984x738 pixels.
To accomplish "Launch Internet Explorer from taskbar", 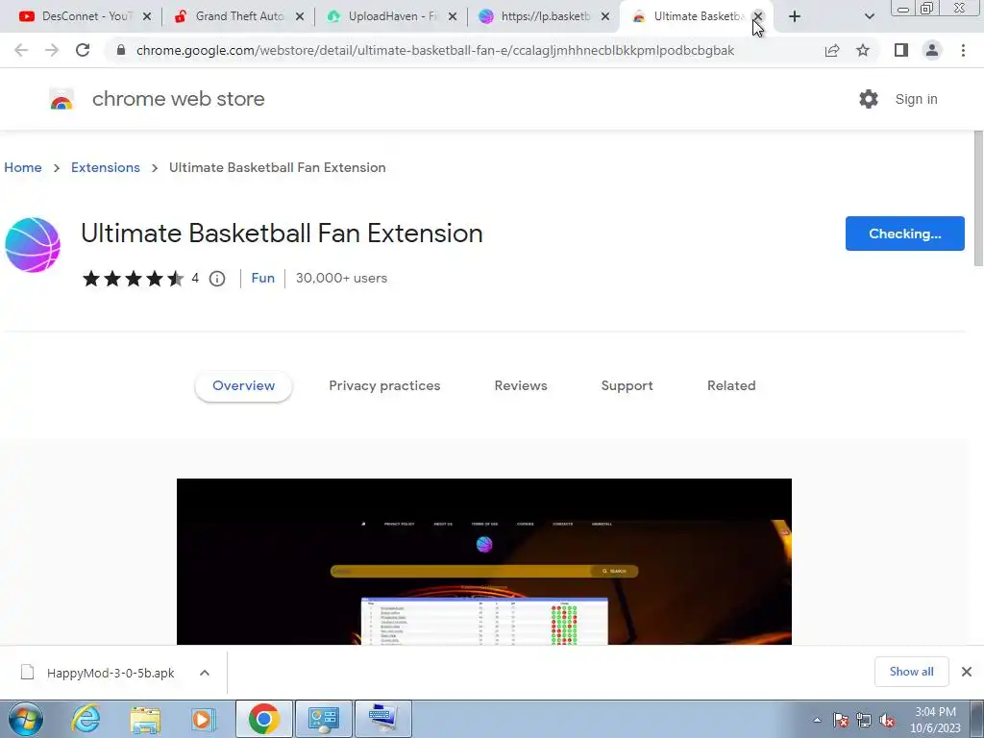I will click(x=86, y=719).
